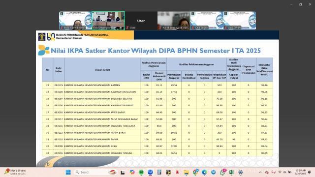Image resolution: width=315 pixels, height=177 pixels.
Task: Switch to the Zoom app in the taskbar
Action: point(150,172)
